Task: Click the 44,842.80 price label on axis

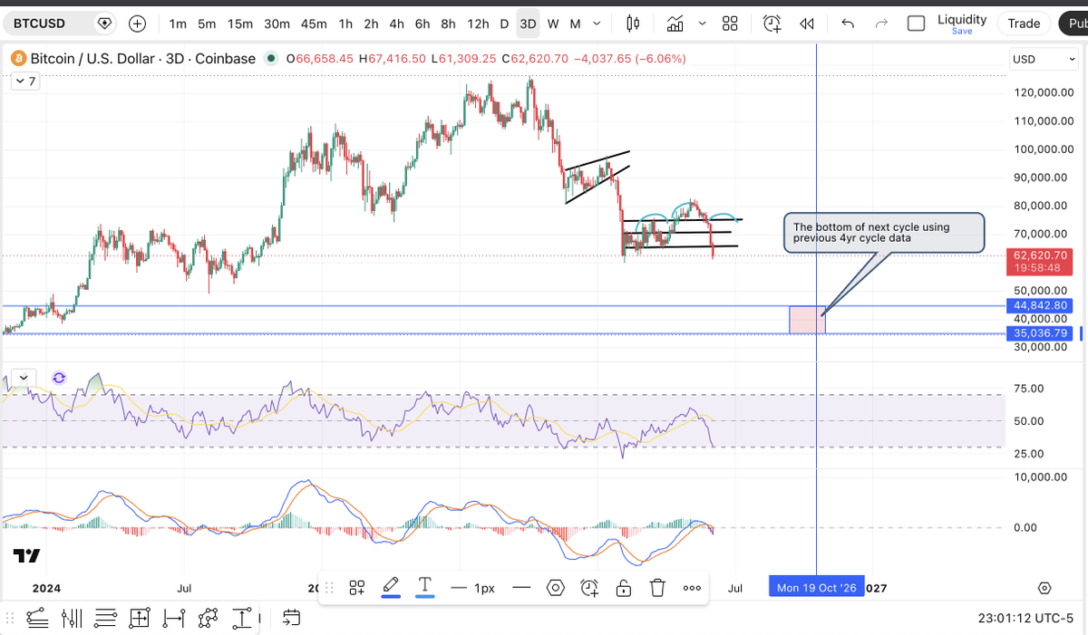Action: click(x=1042, y=305)
